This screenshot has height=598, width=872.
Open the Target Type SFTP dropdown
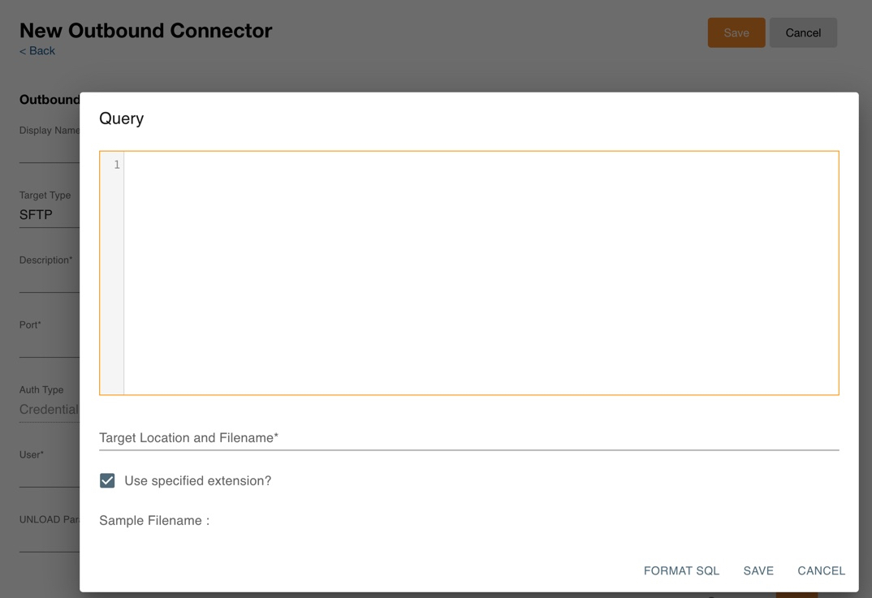(49, 215)
